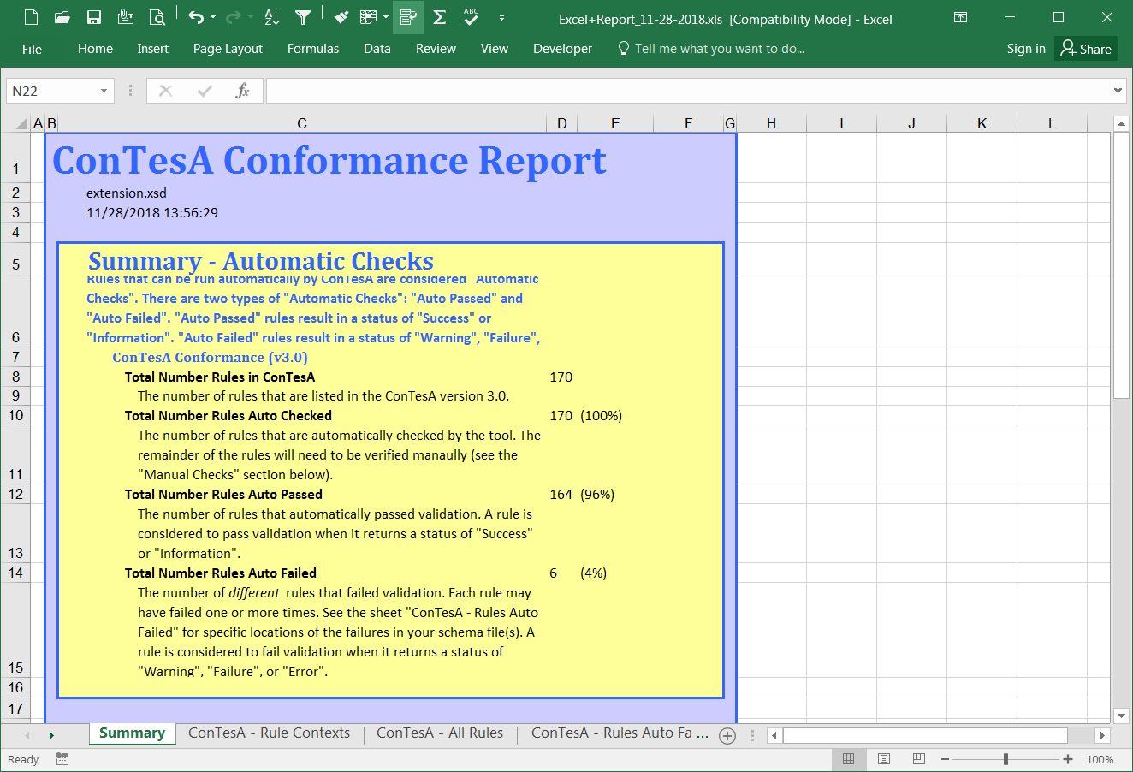Select the Developer tab
Viewport: 1133px width, 772px height.
(x=562, y=49)
